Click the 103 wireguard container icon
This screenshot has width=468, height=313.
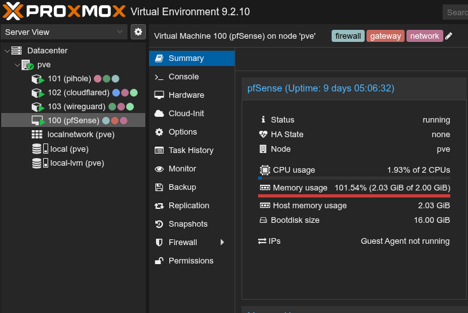[37, 107]
